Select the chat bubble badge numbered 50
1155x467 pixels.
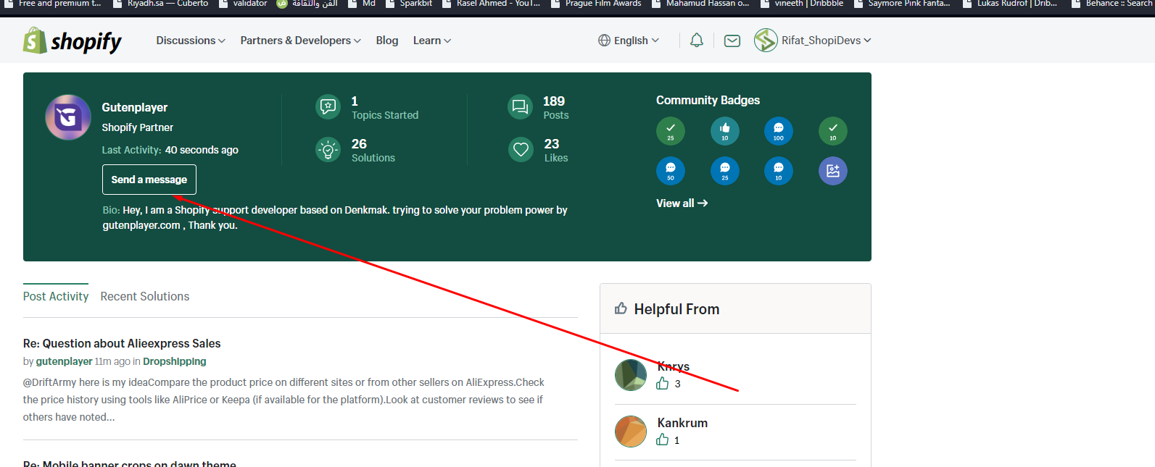671,171
